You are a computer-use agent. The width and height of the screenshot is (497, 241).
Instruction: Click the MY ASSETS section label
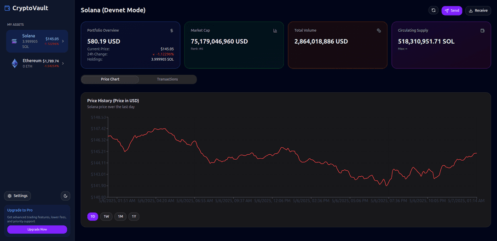pyautogui.click(x=16, y=24)
